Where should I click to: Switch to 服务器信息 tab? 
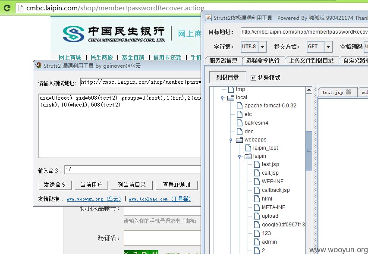point(223,60)
